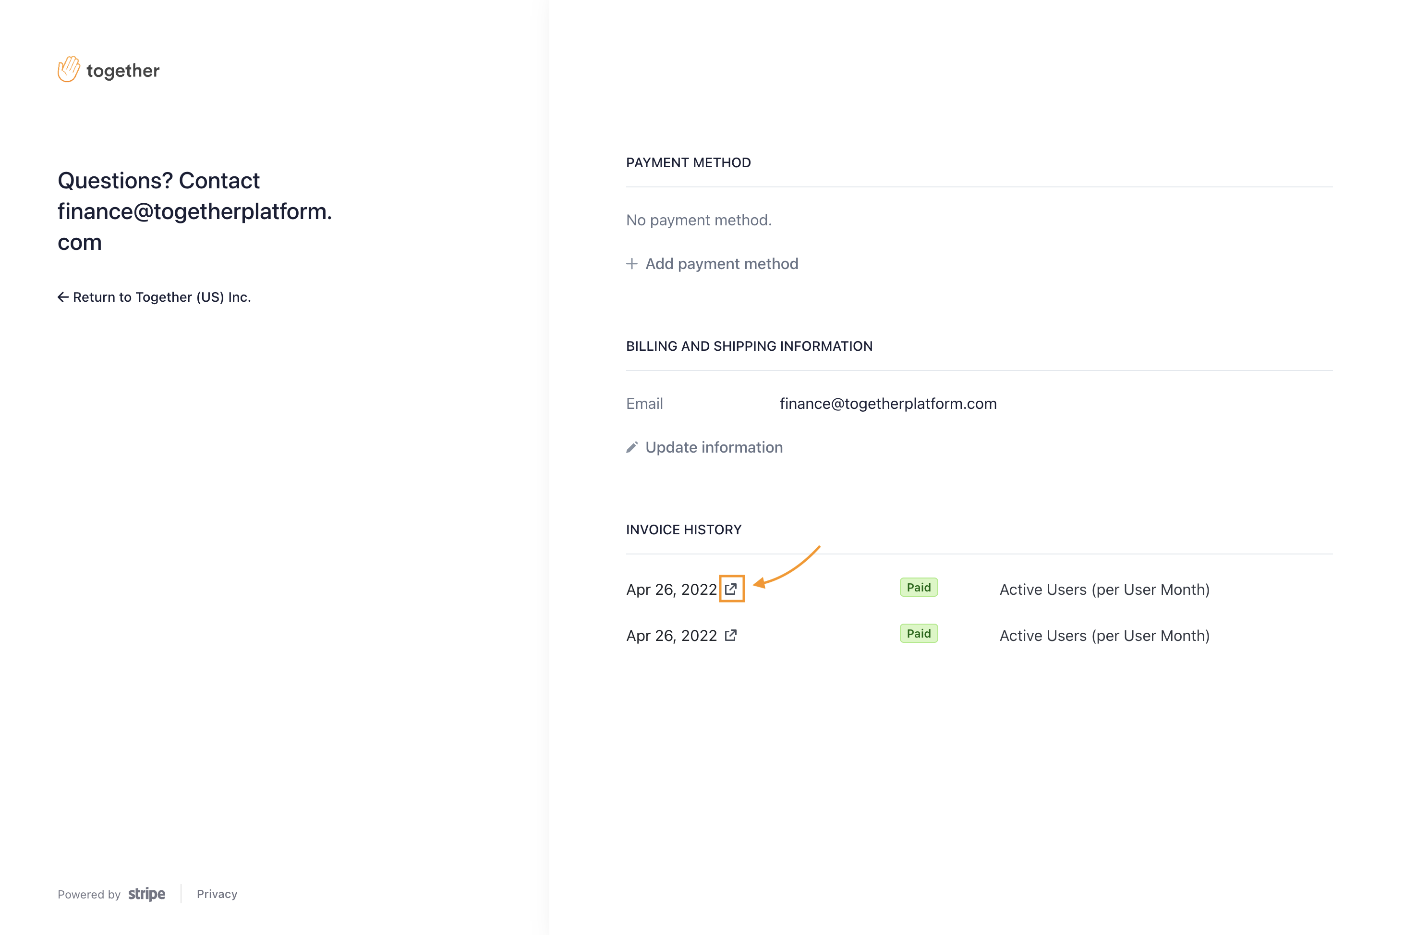Click the first invoice's Paid badge
Screen dimensions: 1405x935
918,587
